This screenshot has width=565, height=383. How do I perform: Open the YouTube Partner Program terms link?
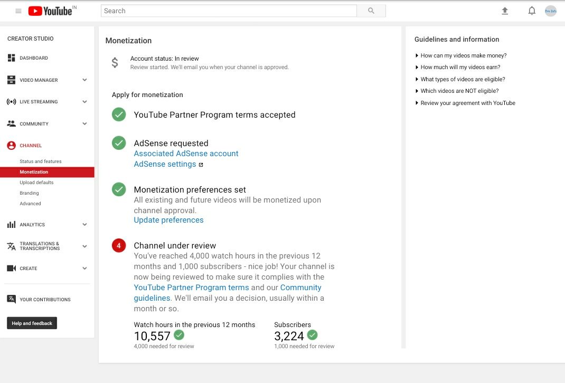click(191, 287)
